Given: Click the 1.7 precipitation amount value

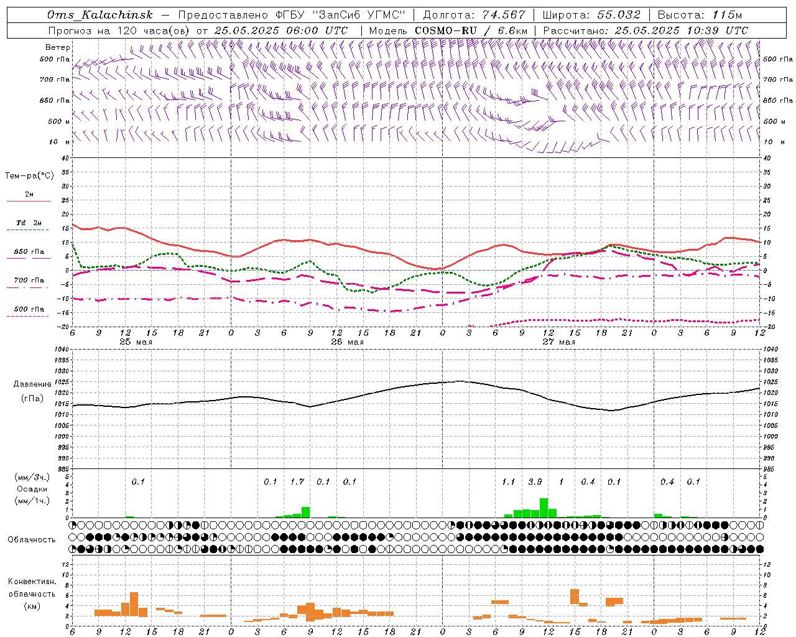Looking at the screenshot, I should (297, 482).
